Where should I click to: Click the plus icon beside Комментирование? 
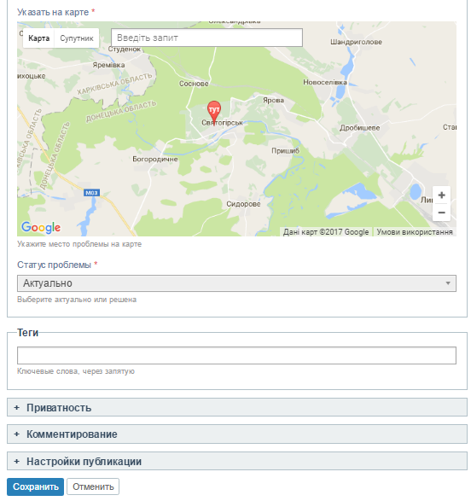click(16, 434)
